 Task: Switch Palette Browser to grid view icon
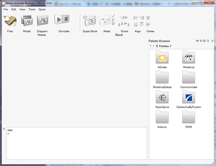[x=201, y=41]
